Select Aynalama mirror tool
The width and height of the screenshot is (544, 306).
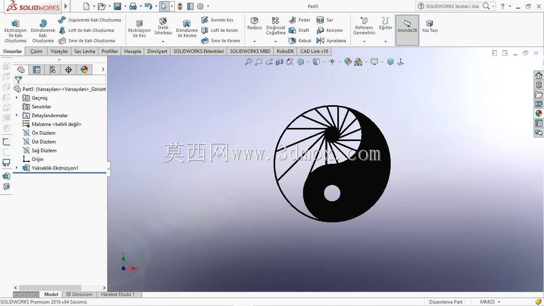click(331, 41)
